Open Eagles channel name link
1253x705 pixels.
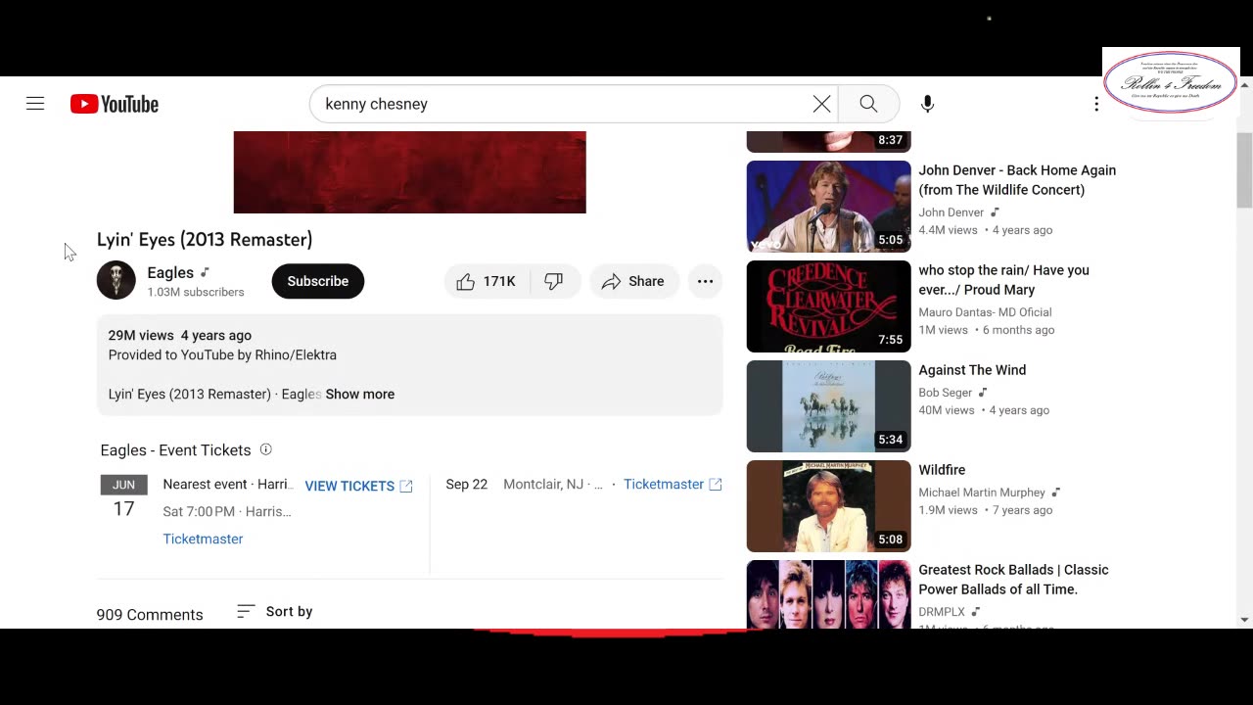click(170, 273)
